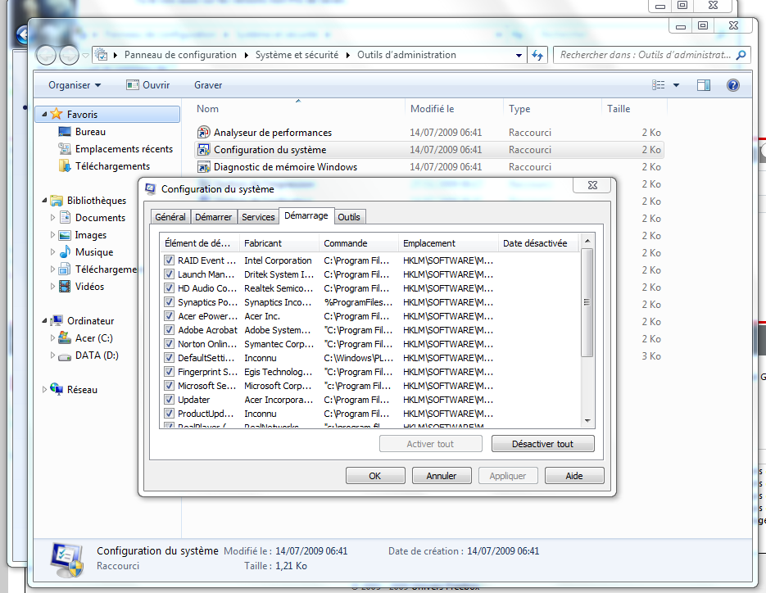Uncheck the Fingerprint S... startup item

click(169, 372)
